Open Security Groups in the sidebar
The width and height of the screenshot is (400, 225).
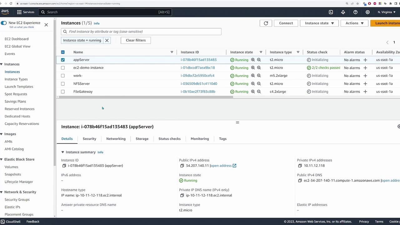[17, 199]
